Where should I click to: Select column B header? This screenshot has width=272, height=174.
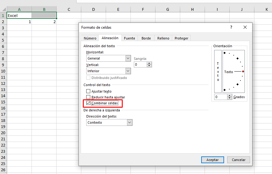pos(44,9)
